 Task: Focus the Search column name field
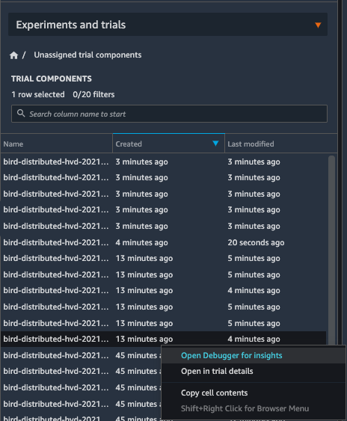(x=169, y=114)
